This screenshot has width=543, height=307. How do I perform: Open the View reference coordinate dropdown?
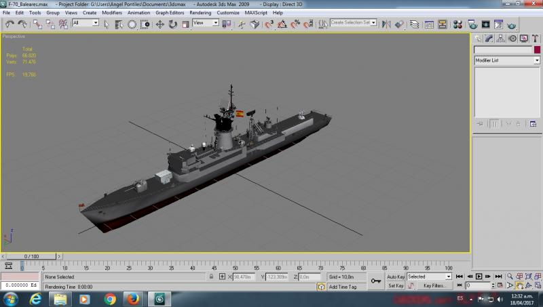[206, 23]
